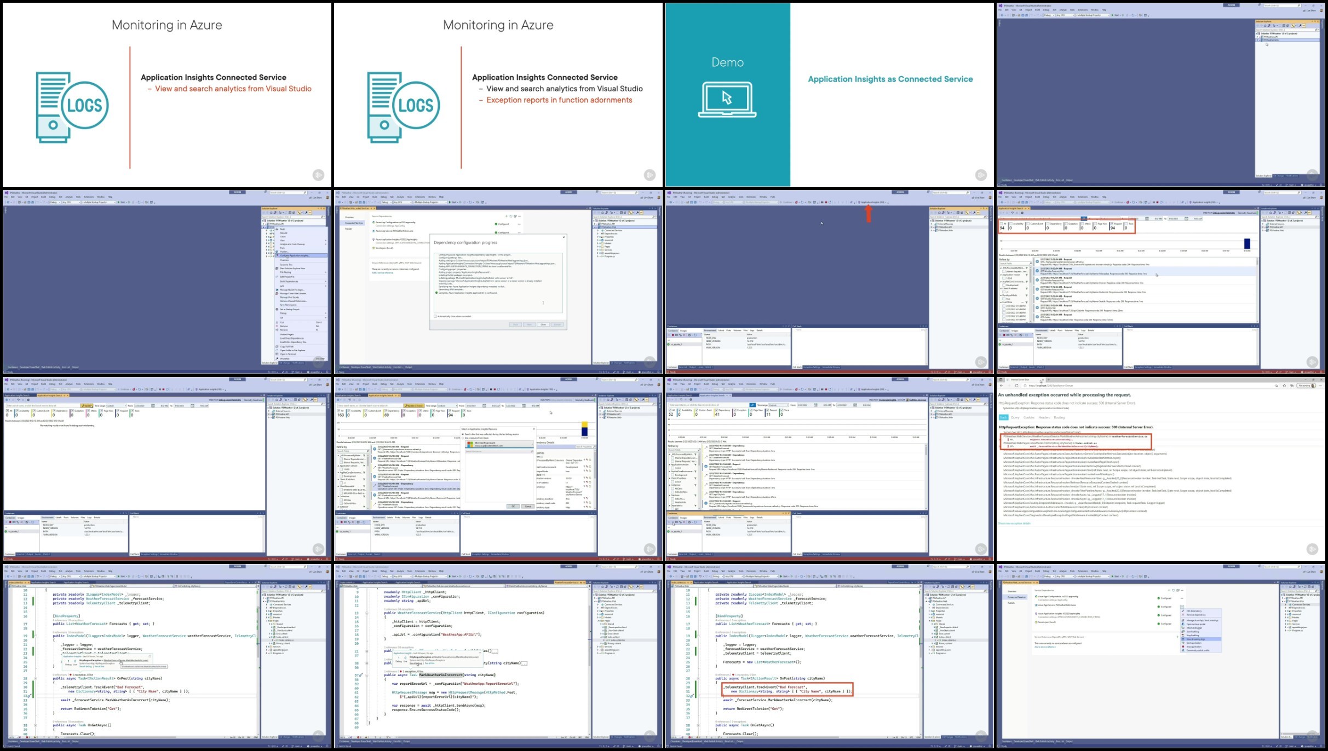Click the blue search button in the 52-result telemetry search
Image resolution: width=1328 pixels, height=751 pixels.
pos(752,405)
